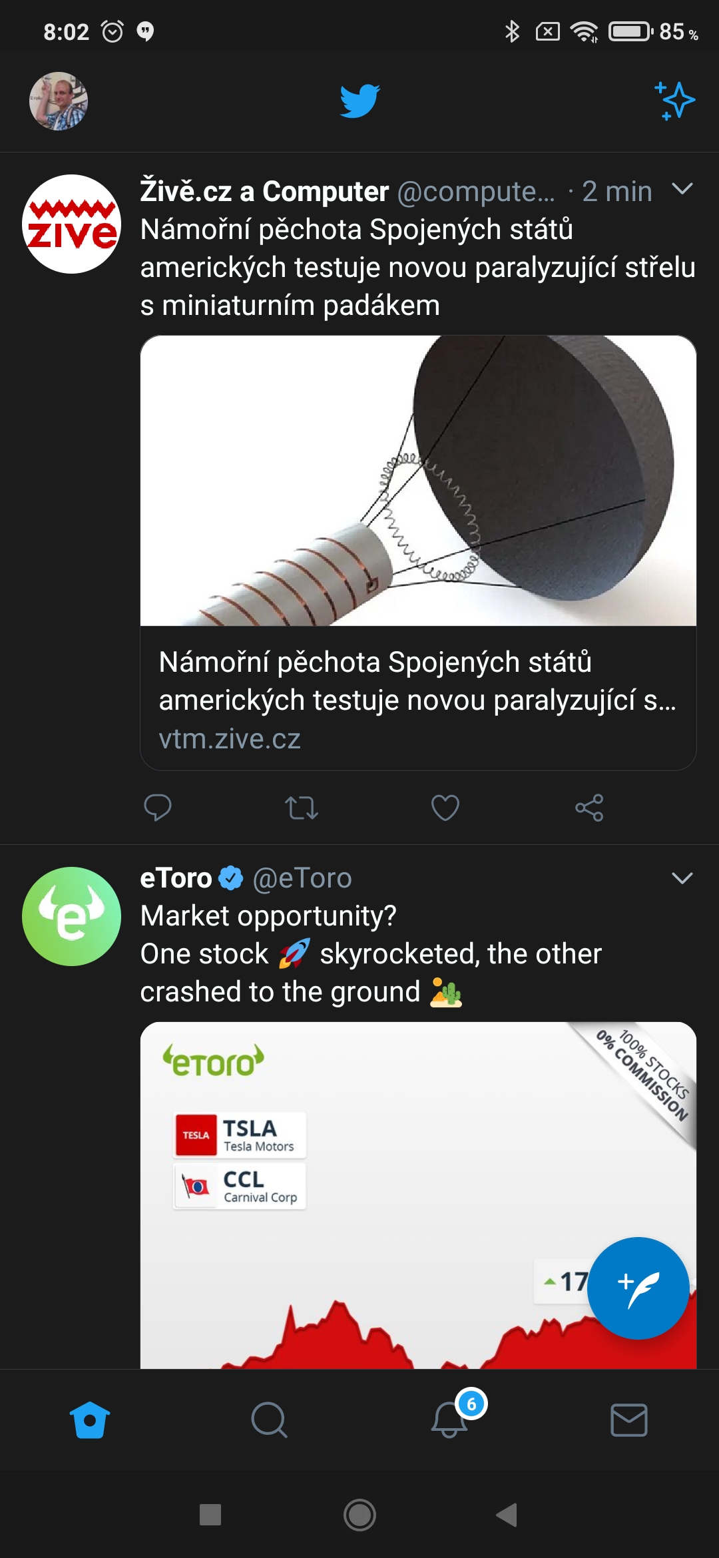
Task: Open the Živě.cz profile picture
Action: (x=72, y=224)
